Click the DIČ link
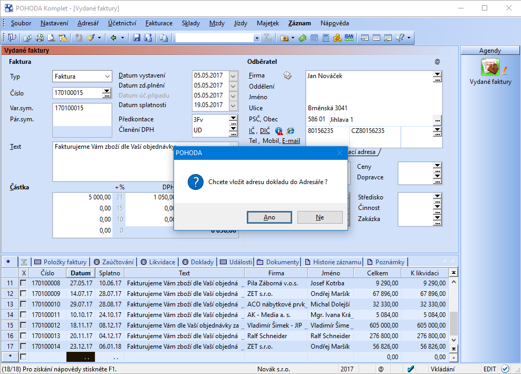 265,131
